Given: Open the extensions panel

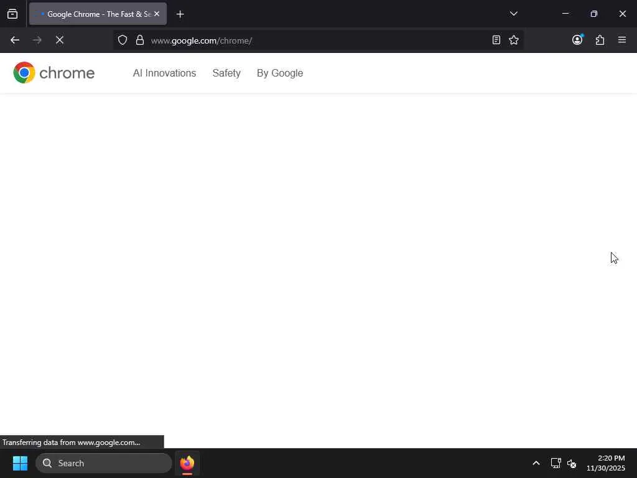Looking at the screenshot, I should click(x=600, y=40).
